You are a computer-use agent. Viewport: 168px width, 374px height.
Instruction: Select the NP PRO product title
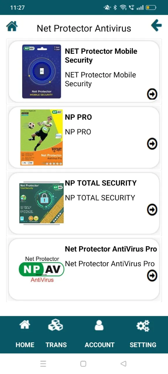pos(78,117)
